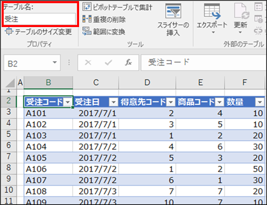Viewport: 267px width, 205px height.
Task: Click the 商品コード header cell
Action: click(200, 102)
